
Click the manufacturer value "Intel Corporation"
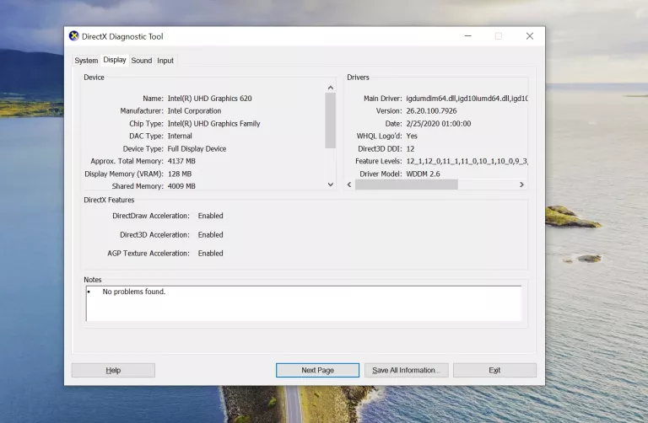click(x=194, y=110)
